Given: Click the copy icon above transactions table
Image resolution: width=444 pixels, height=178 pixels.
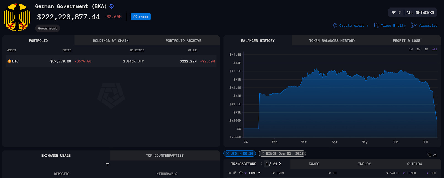Looking at the screenshot, I should (429, 154).
